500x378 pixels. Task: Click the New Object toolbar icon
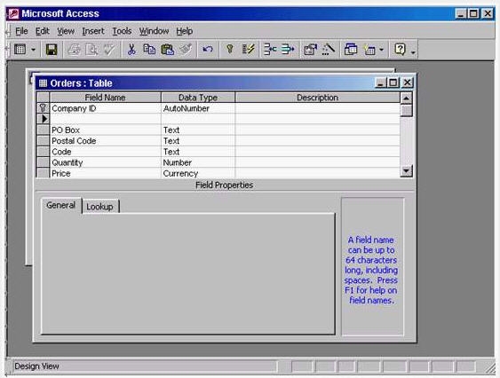[x=369, y=50]
